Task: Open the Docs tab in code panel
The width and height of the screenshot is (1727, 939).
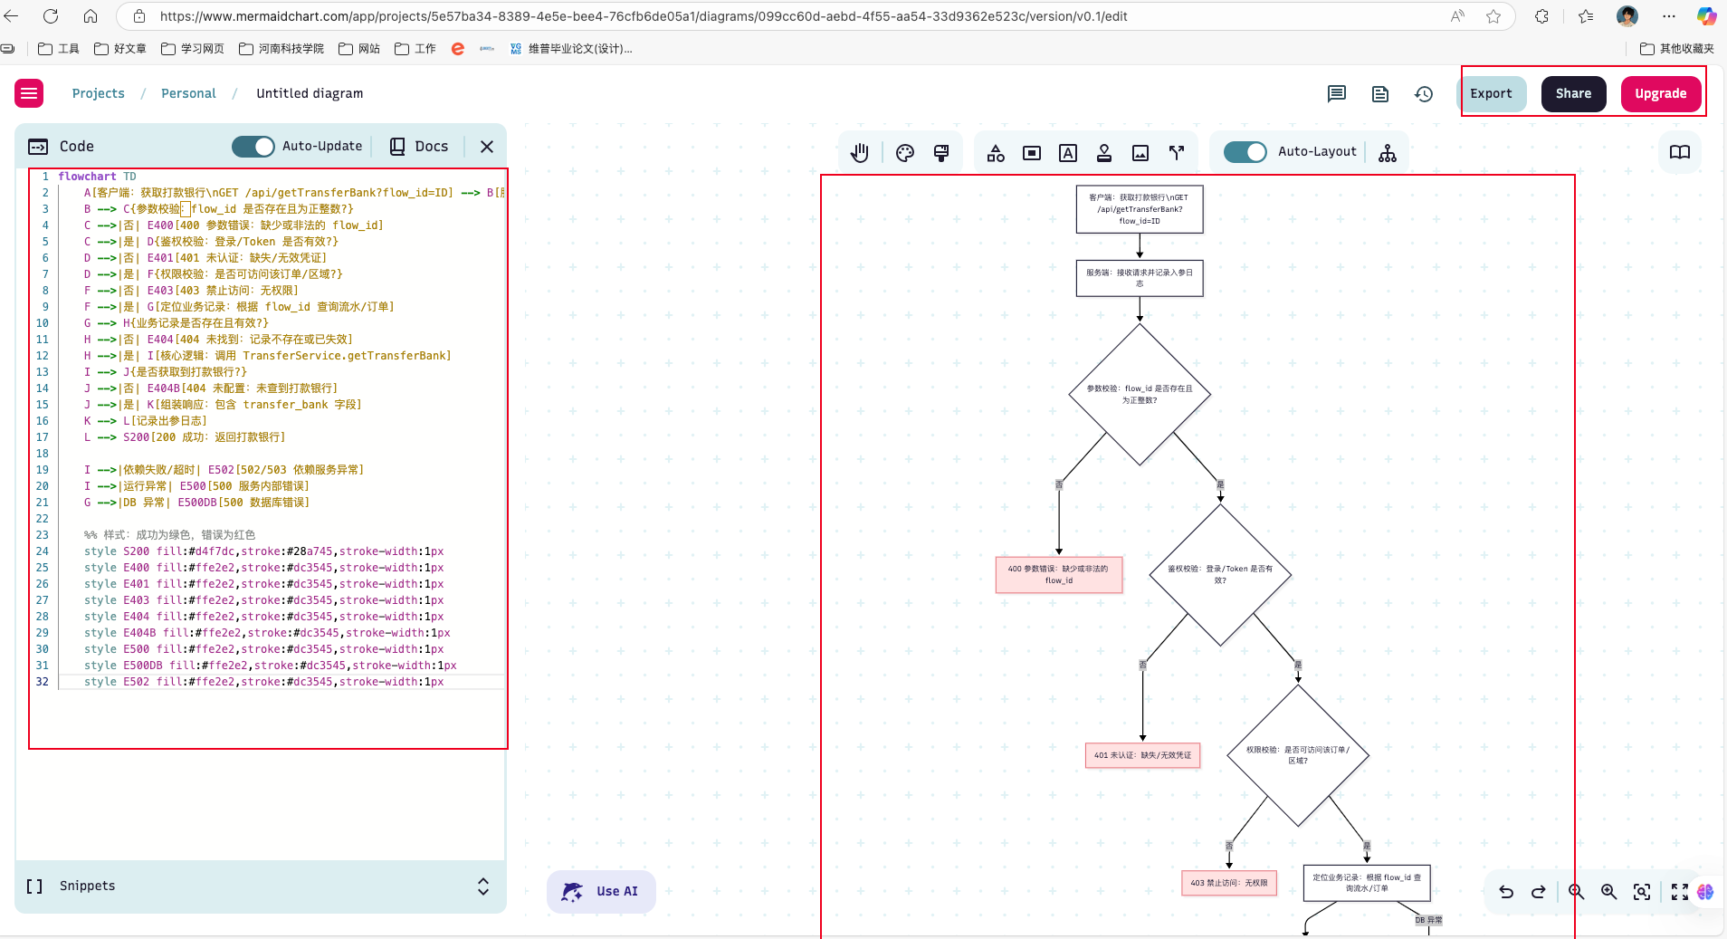Action: (419, 147)
